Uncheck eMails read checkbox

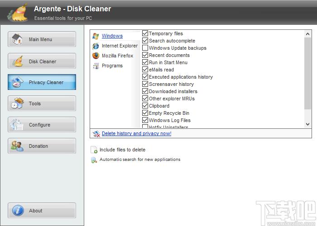tap(145, 70)
